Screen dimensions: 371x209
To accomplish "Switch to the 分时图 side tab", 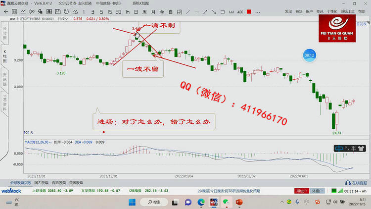I will (6, 33).
